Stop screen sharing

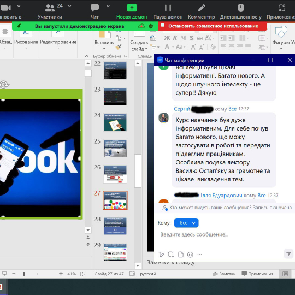tap(213, 26)
